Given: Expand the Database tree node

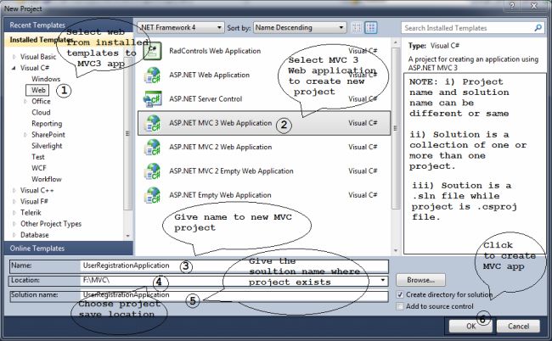Looking at the screenshot, I should pos(14,235).
